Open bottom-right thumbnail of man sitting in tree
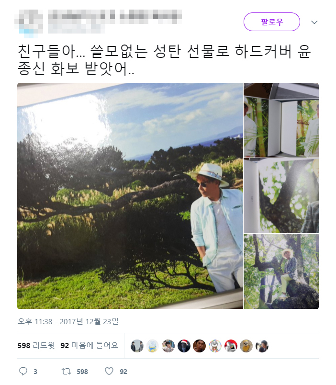Image resolution: width=336 pixels, height=385 pixels. pyautogui.click(x=281, y=271)
